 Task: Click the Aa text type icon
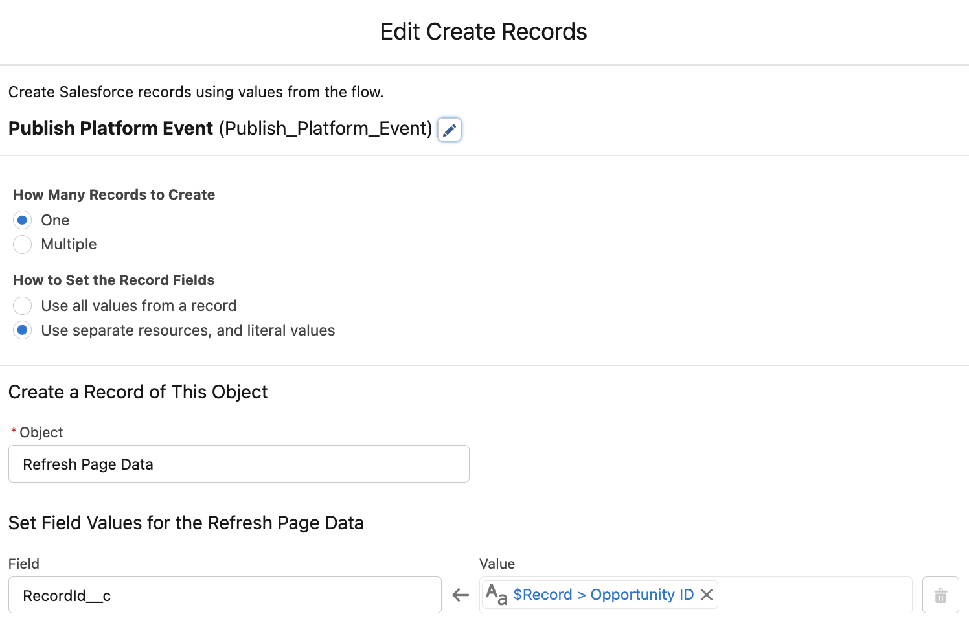[x=496, y=595]
